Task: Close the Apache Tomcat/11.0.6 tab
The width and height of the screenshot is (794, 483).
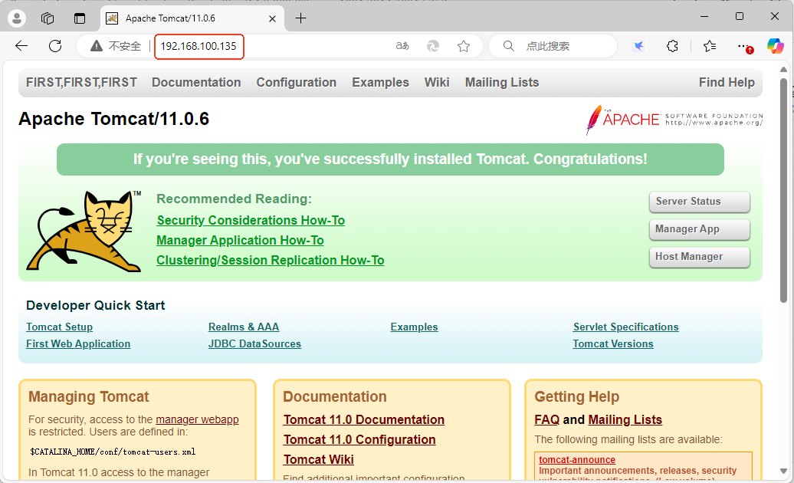Action: (x=272, y=18)
